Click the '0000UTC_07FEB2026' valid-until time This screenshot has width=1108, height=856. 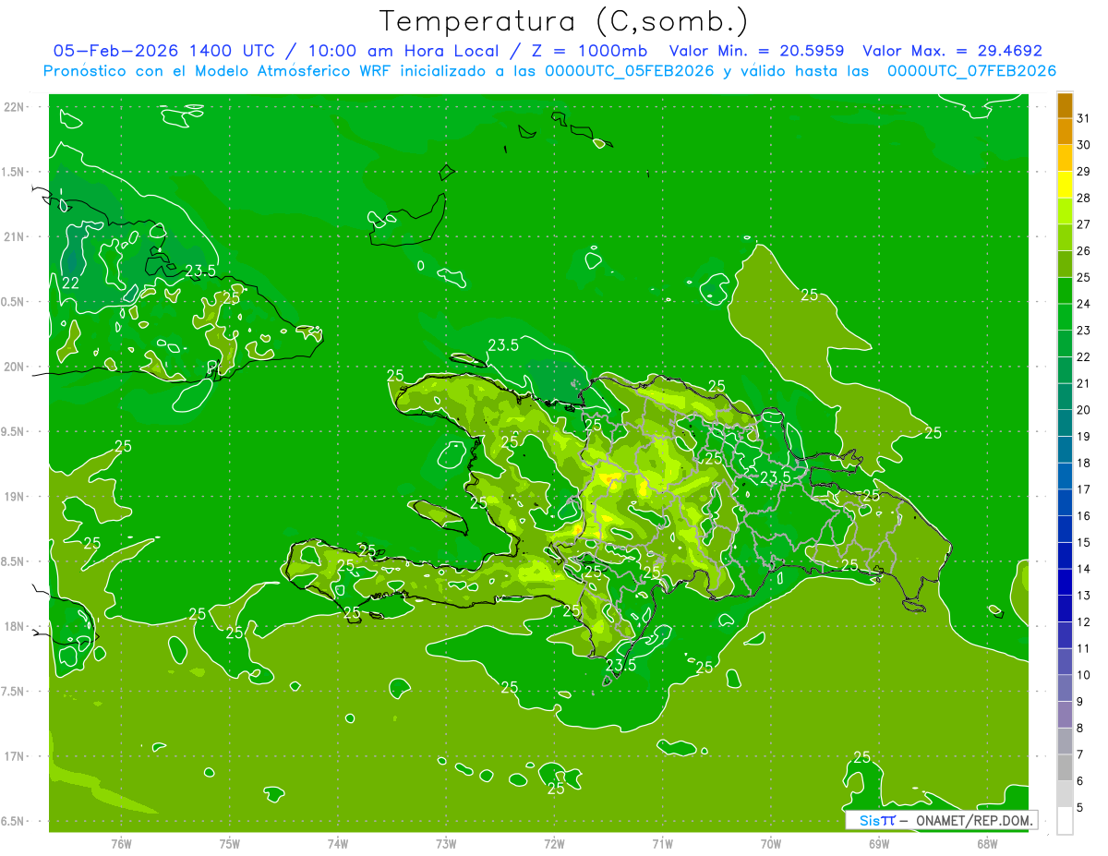coord(971,71)
